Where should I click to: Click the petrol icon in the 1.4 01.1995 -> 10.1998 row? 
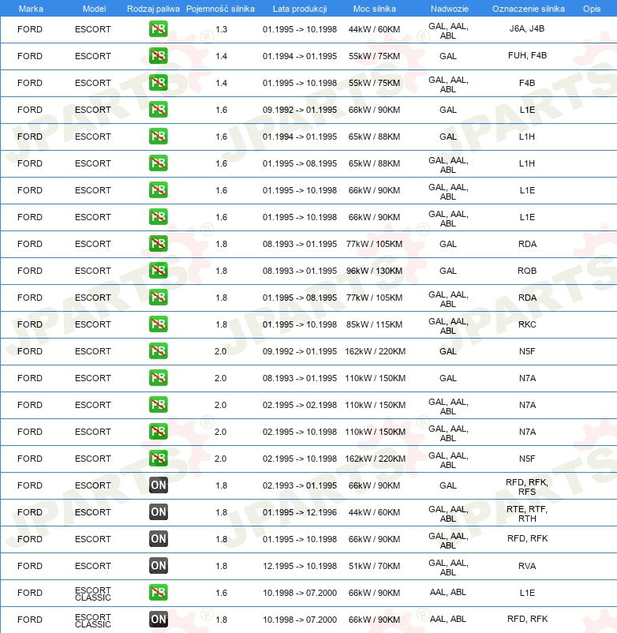click(x=158, y=83)
